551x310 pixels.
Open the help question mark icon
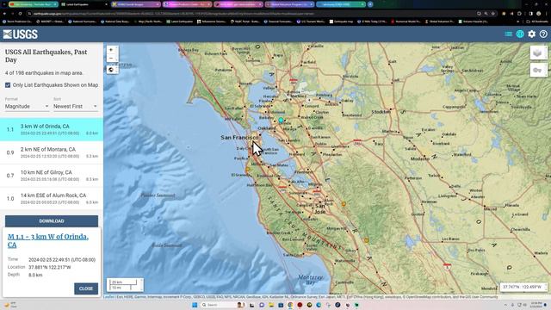click(543, 34)
